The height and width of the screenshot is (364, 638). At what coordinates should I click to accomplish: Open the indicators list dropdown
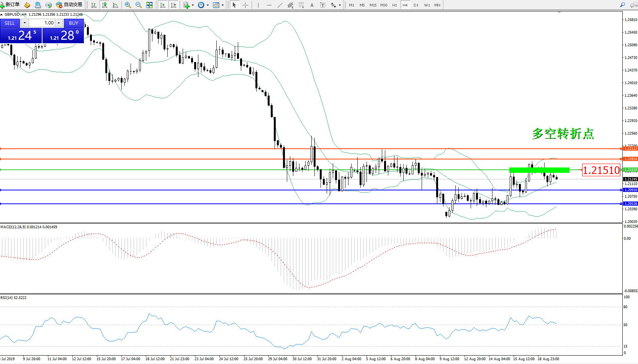tap(193, 5)
